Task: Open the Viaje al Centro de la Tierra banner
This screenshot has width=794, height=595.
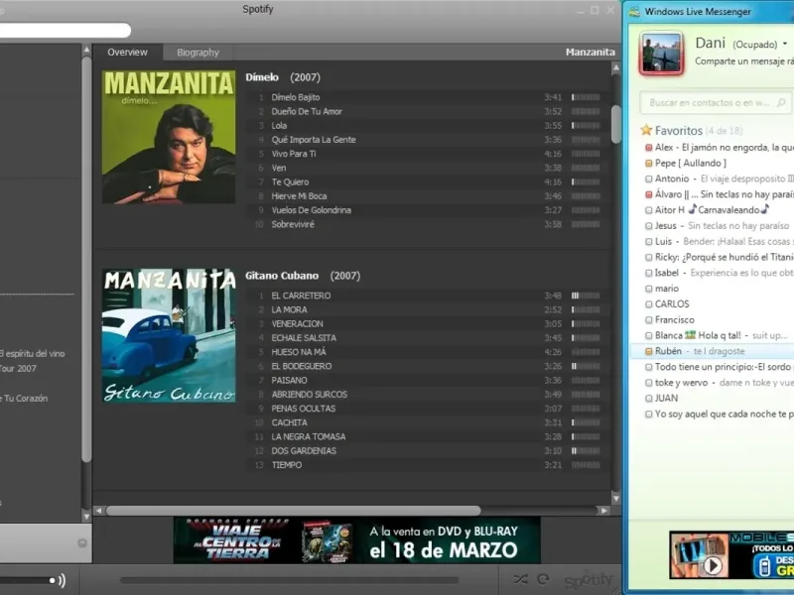Action: tap(357, 539)
